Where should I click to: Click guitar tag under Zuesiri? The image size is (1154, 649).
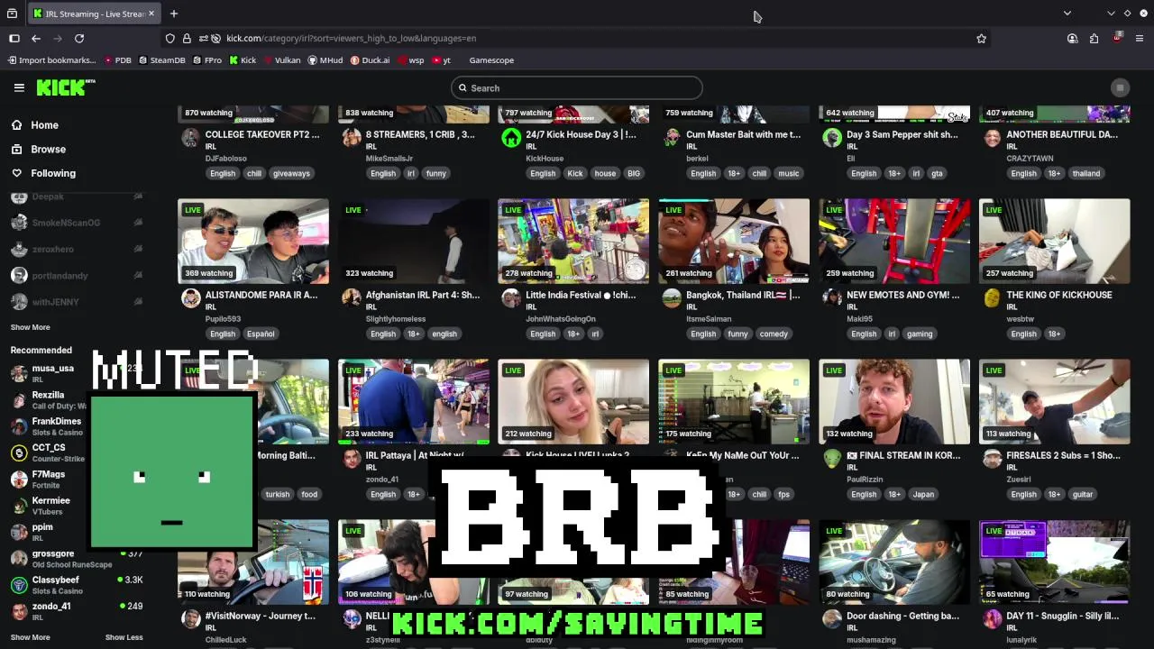click(x=1083, y=494)
